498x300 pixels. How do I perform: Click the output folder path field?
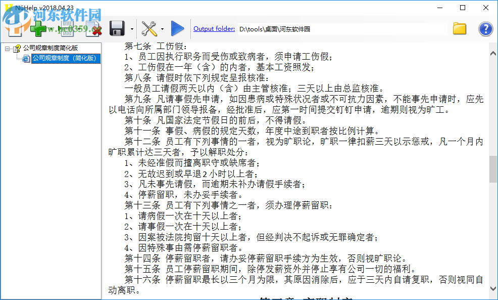coord(342,29)
